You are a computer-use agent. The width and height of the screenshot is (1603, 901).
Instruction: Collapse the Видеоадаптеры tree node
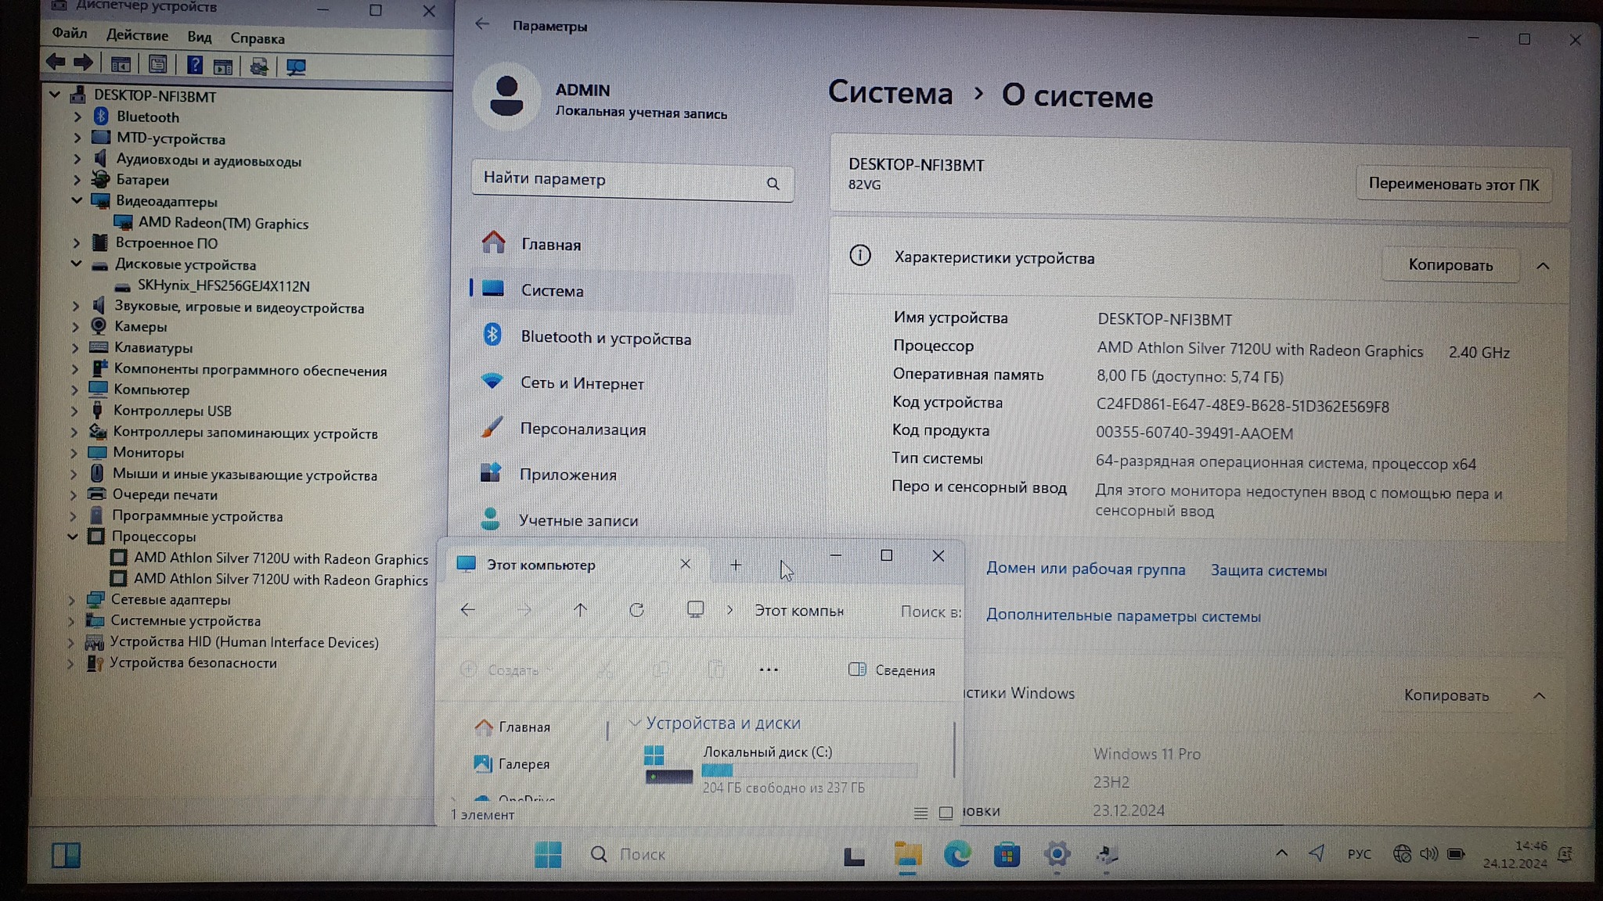[77, 200]
